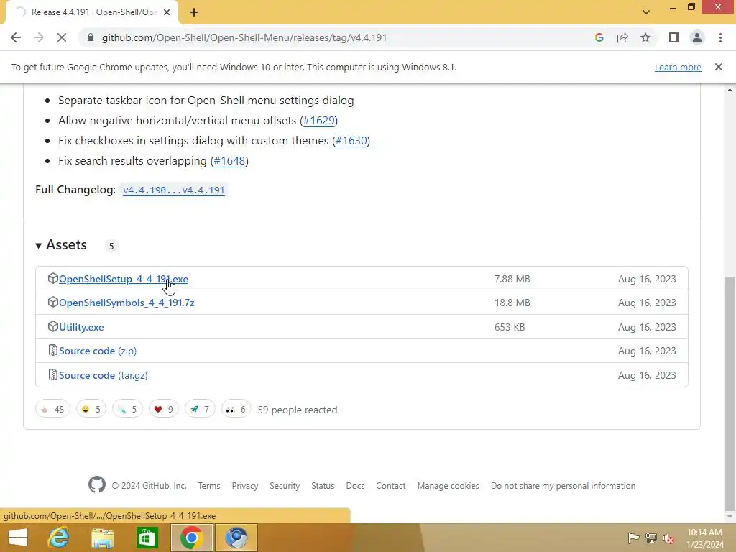Open the Chrome three-dot menu
This screenshot has height=552, width=736.
[x=720, y=37]
